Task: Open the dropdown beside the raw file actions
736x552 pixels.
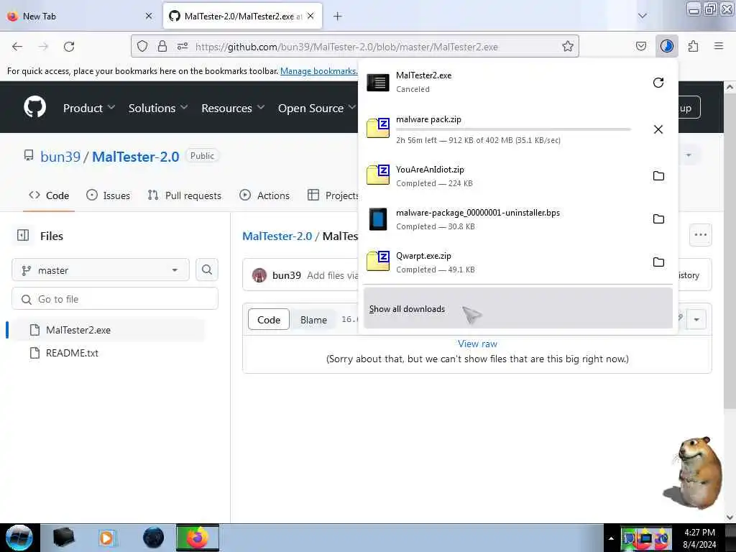Action: 696,320
